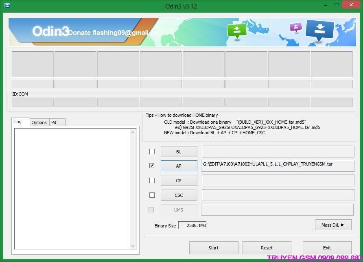
Task: Maximize the Odin3 window
Action: coord(337,5)
